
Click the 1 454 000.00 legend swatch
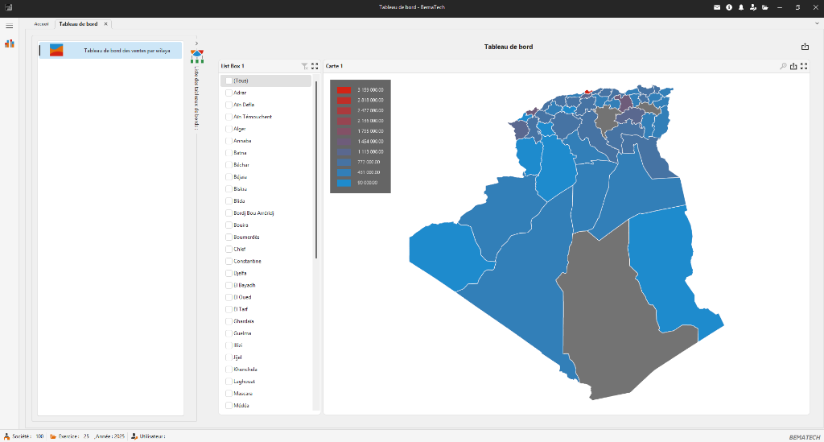coord(344,142)
